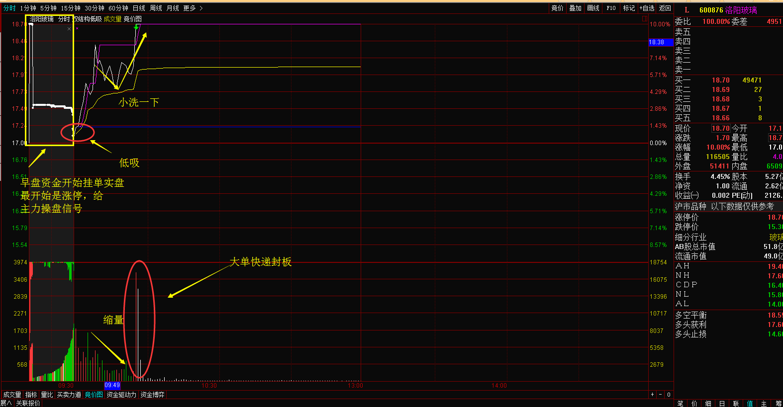Image resolution: width=783 pixels, height=407 pixels.
Task: Click the 涨幅 value 10.00%
Action: tap(718, 147)
